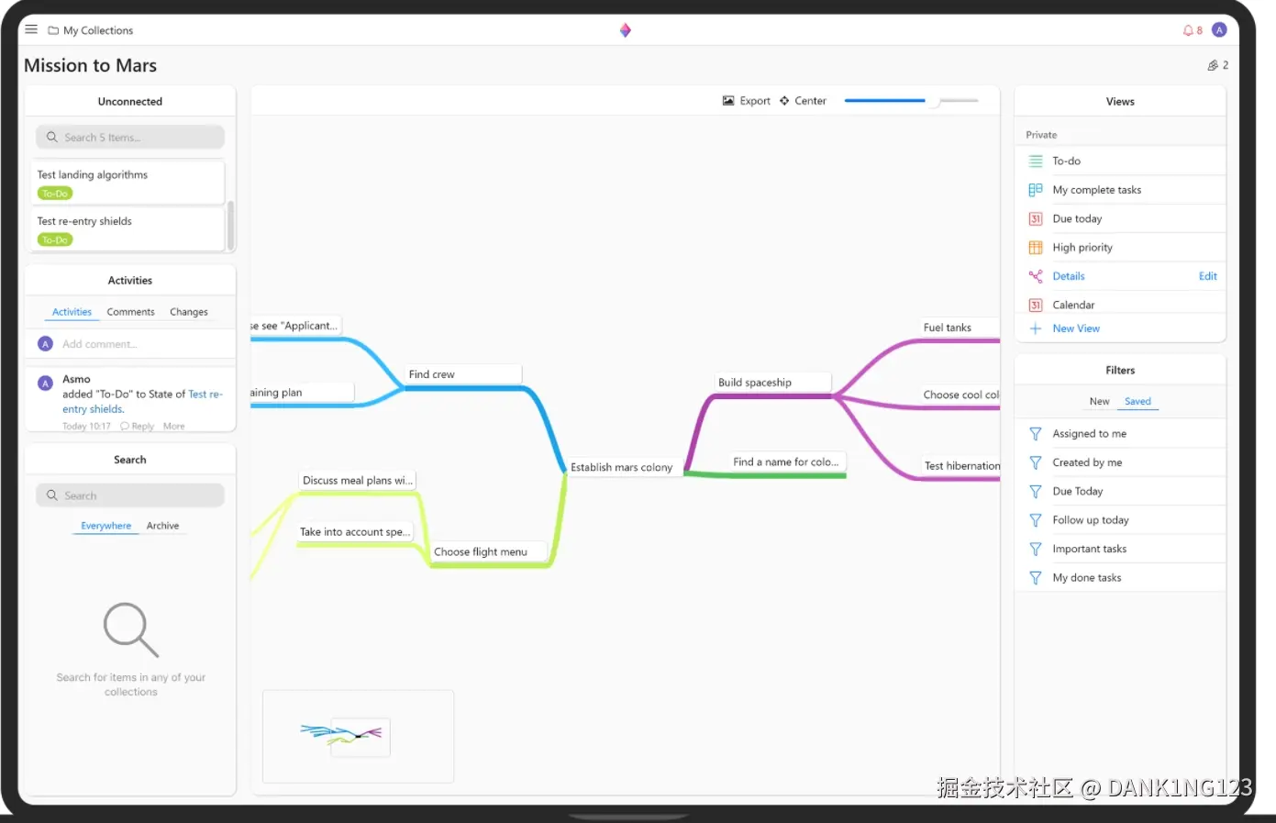Click the Due today calendar icon
The width and height of the screenshot is (1276, 823).
coord(1035,218)
